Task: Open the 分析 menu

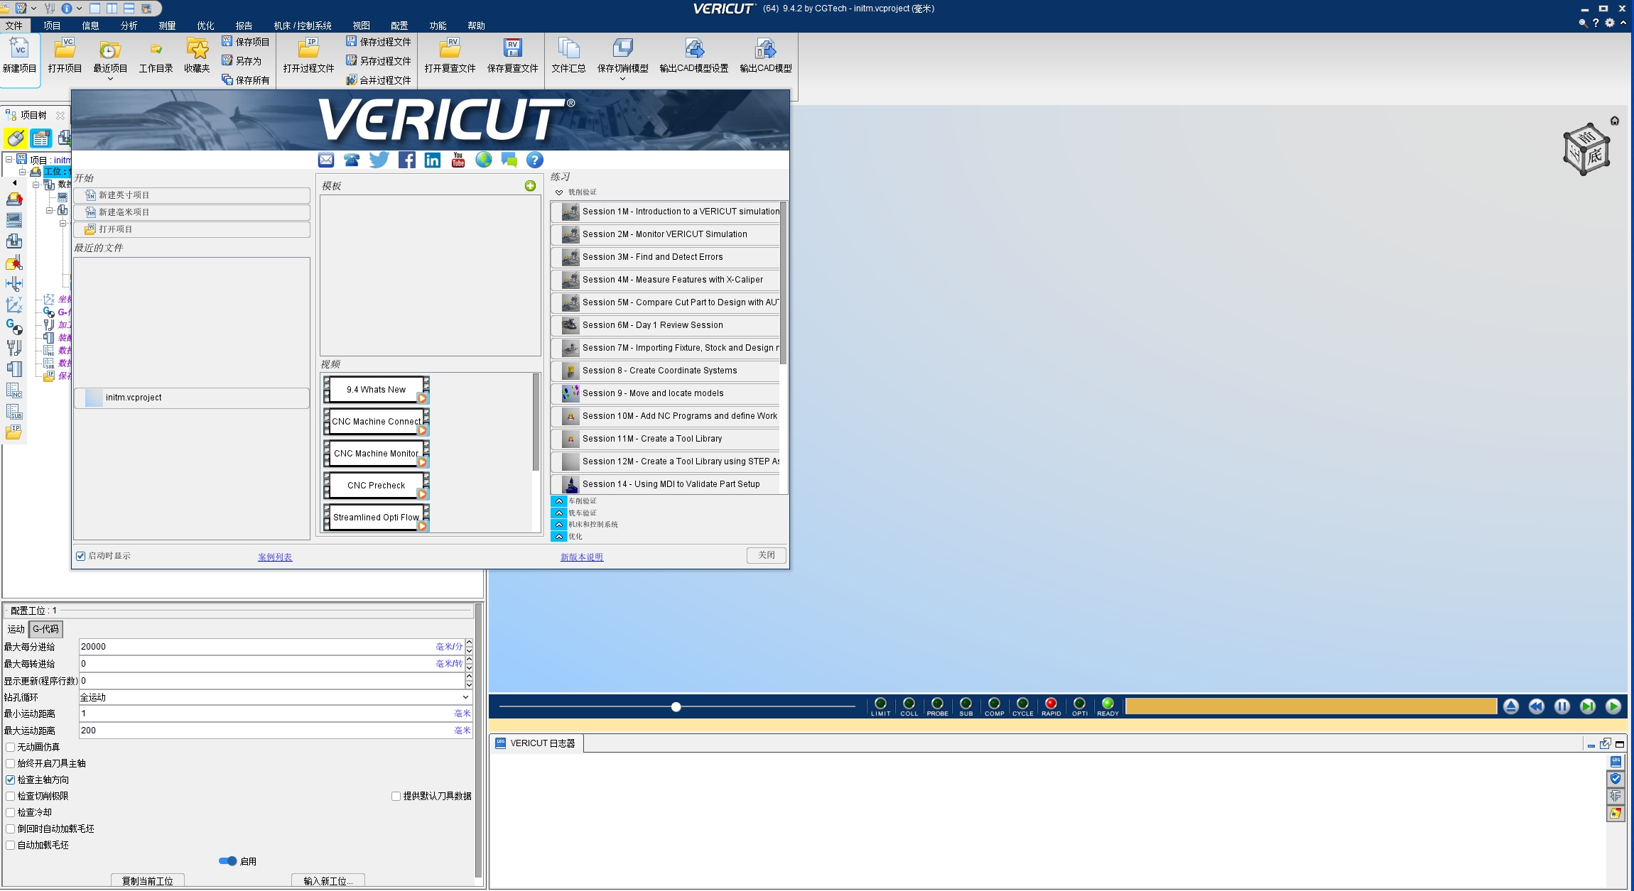Action: coord(129,26)
